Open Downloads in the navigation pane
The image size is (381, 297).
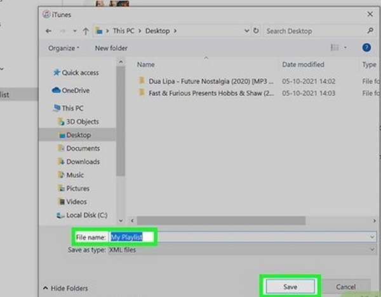click(79, 161)
